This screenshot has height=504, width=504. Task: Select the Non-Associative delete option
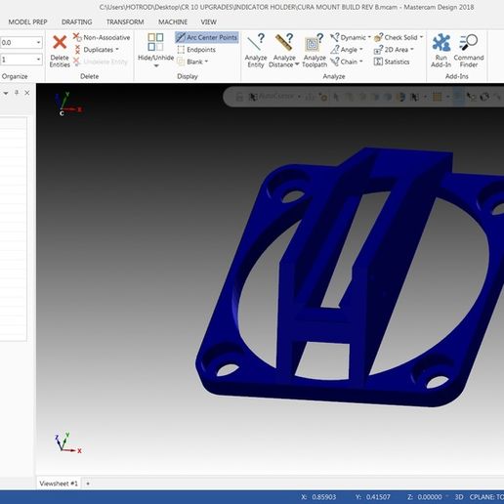click(102, 37)
